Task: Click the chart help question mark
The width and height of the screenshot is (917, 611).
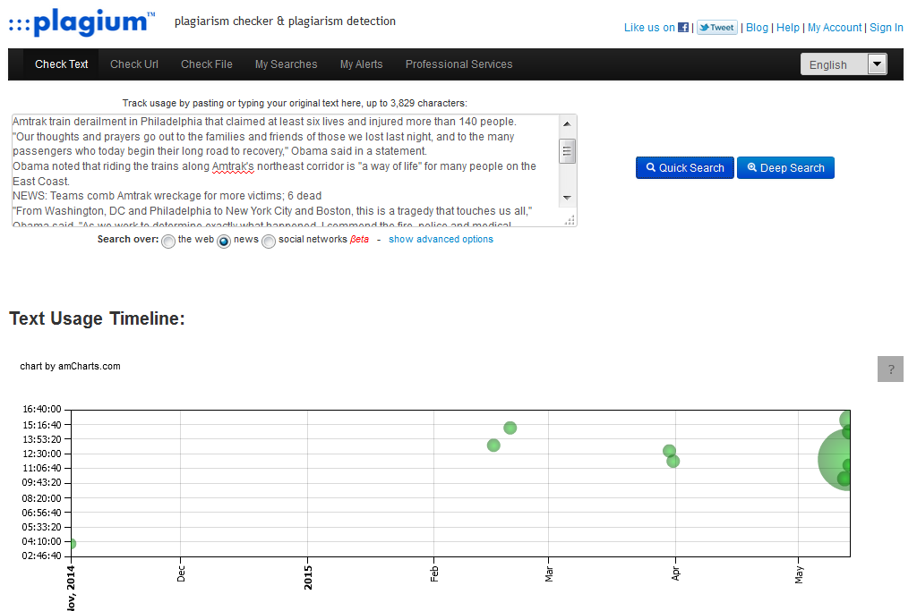Action: [890, 369]
